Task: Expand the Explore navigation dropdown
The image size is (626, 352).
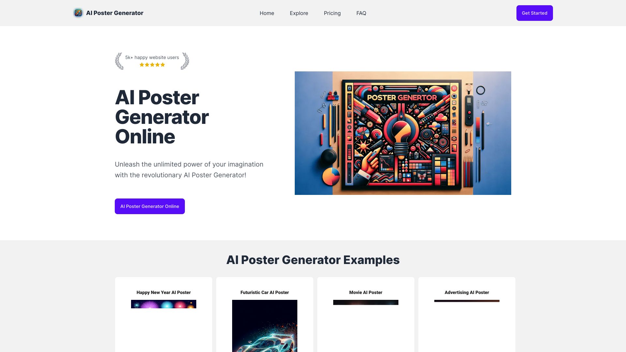Action: 299,13
